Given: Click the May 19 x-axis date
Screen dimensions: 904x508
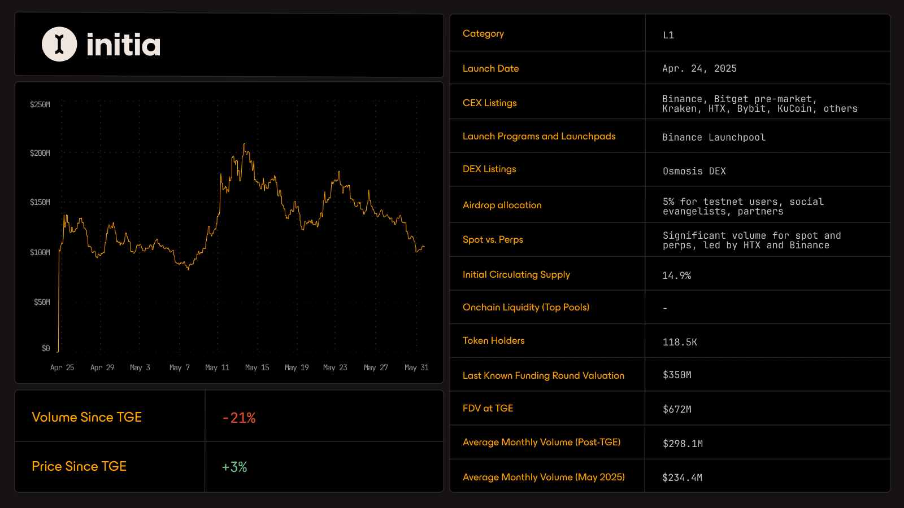Looking at the screenshot, I should click(x=297, y=367).
